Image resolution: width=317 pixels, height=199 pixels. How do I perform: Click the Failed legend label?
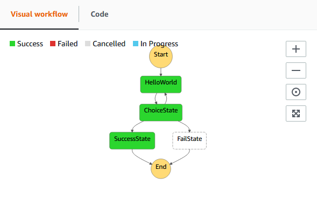point(67,44)
